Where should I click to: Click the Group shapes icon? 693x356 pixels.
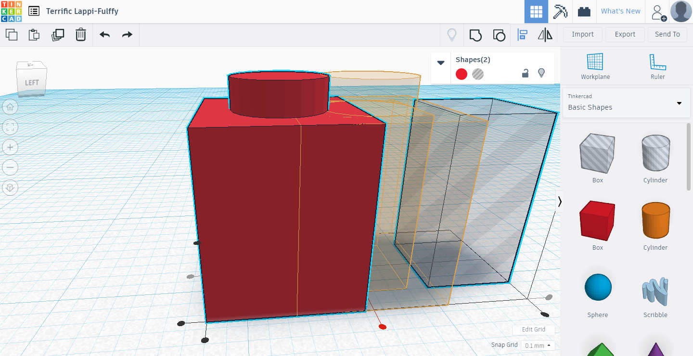click(475, 35)
